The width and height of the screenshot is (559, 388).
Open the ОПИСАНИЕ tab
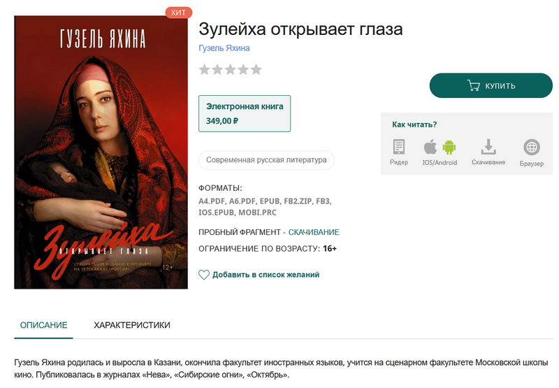(43, 325)
